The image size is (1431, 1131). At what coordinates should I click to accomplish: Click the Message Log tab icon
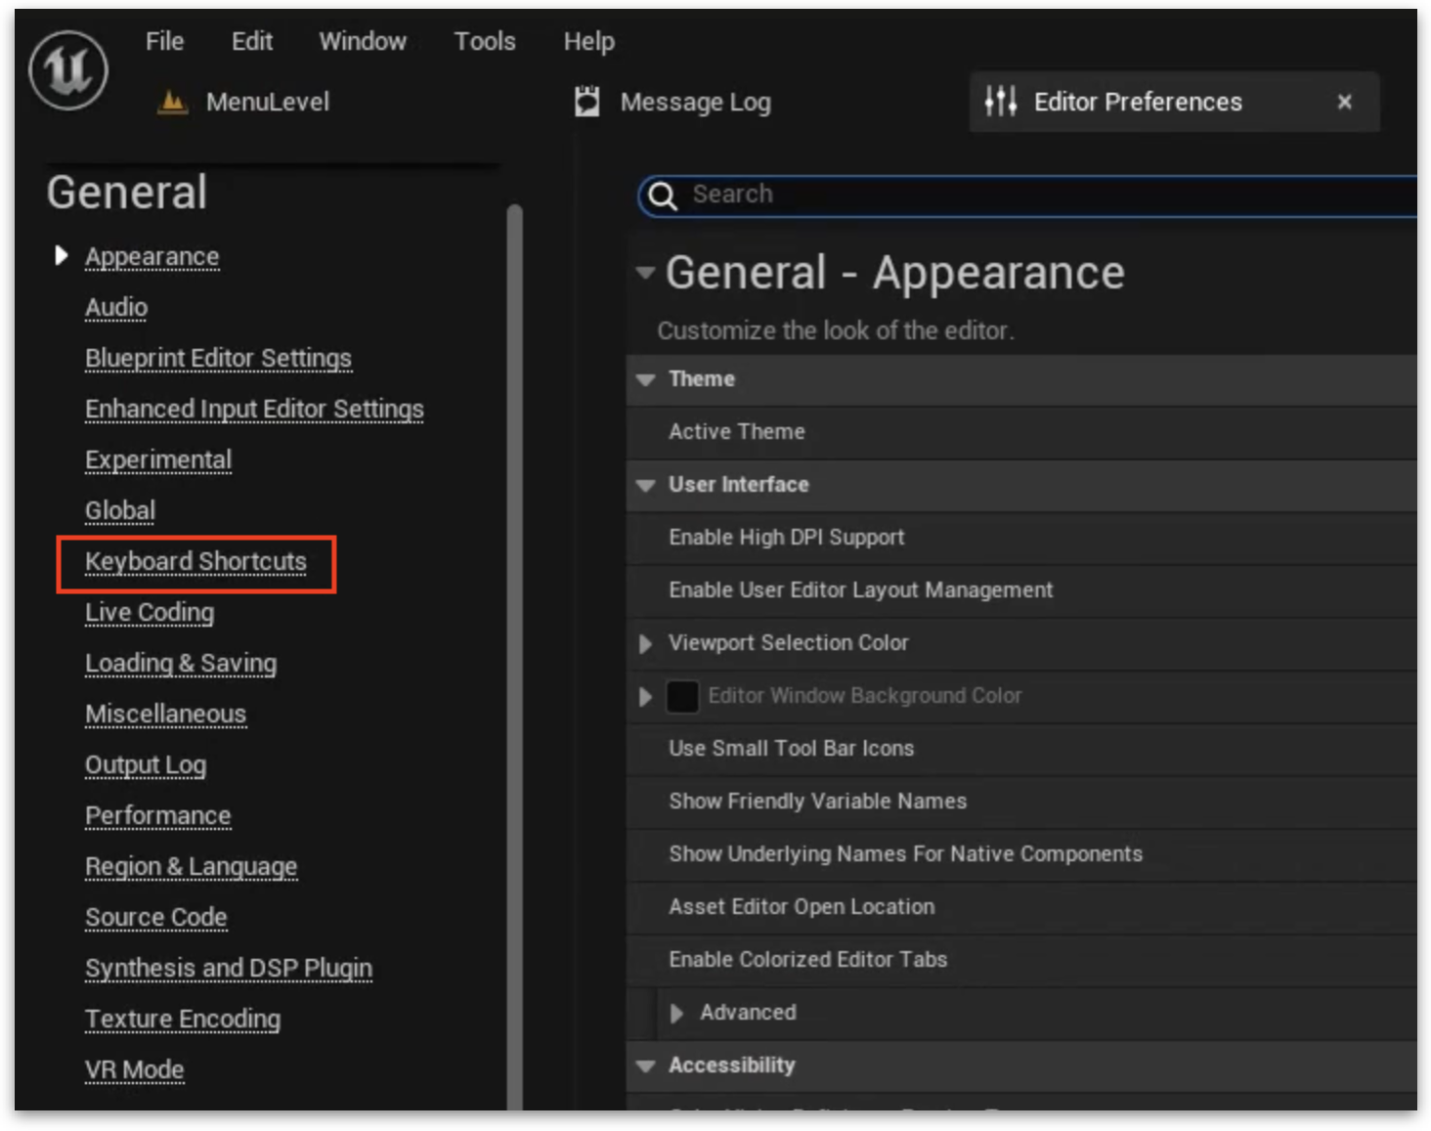tap(586, 102)
